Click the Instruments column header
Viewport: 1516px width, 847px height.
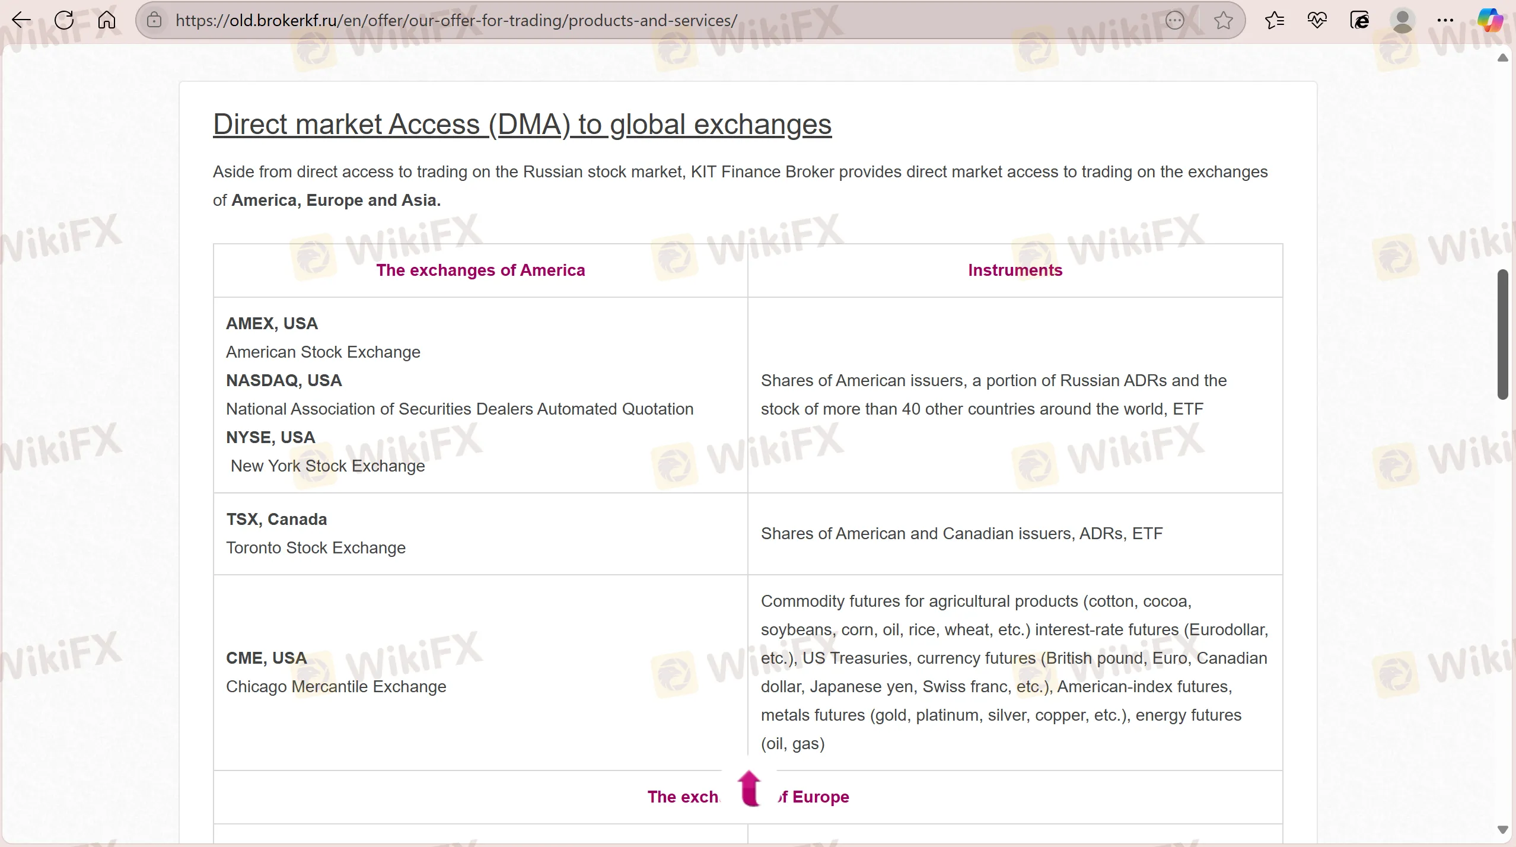(1015, 270)
